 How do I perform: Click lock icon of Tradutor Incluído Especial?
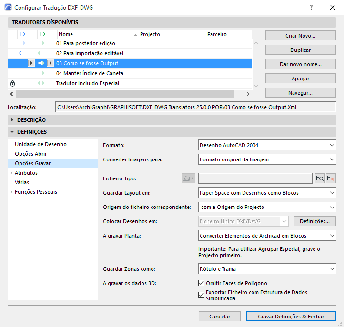click(x=13, y=83)
